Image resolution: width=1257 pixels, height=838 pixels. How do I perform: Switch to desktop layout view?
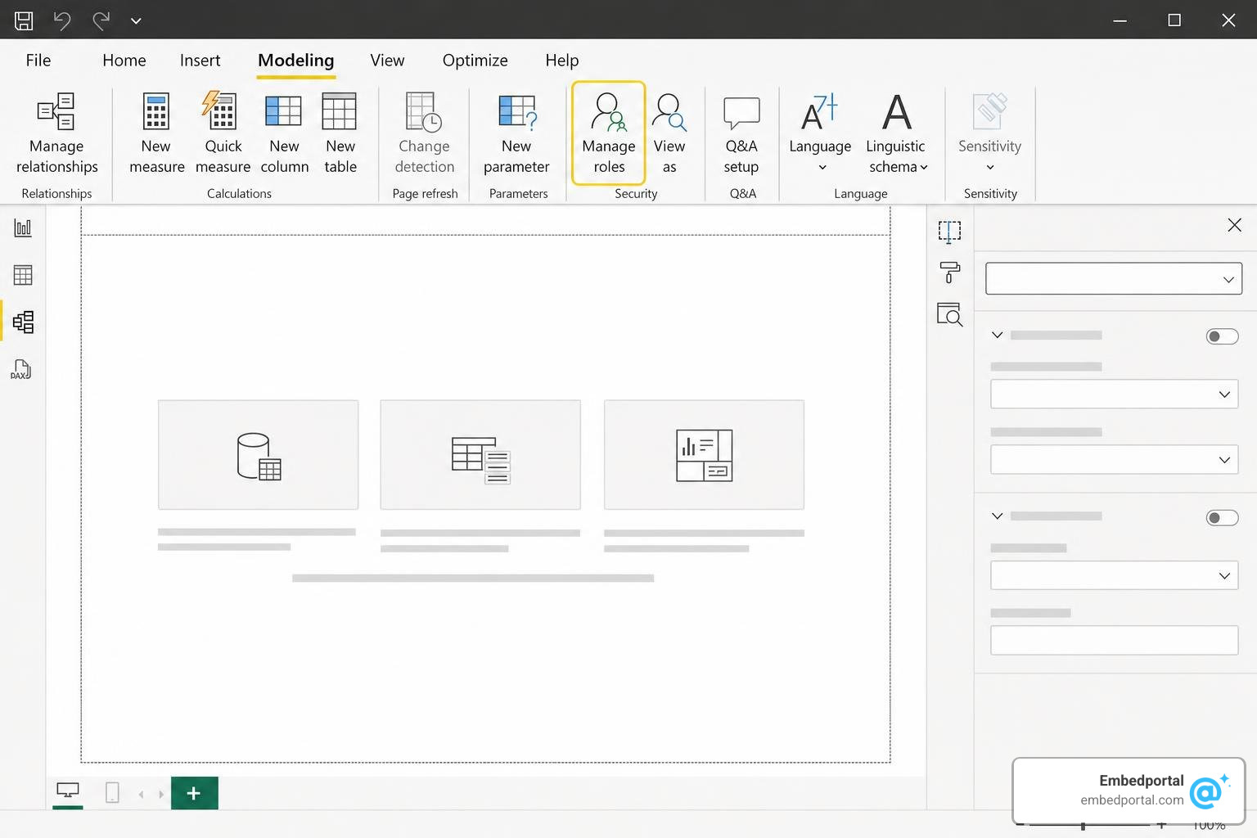point(68,791)
